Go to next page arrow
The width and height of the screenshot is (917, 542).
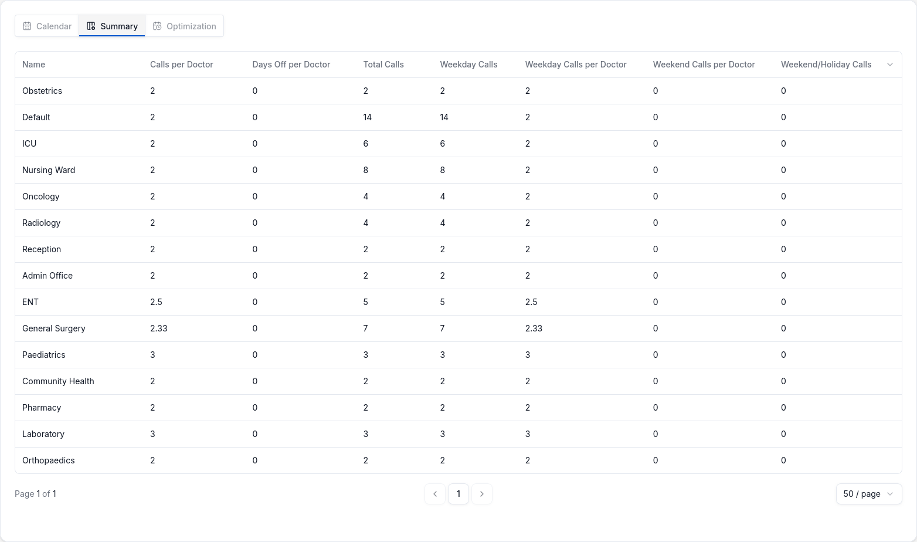482,494
